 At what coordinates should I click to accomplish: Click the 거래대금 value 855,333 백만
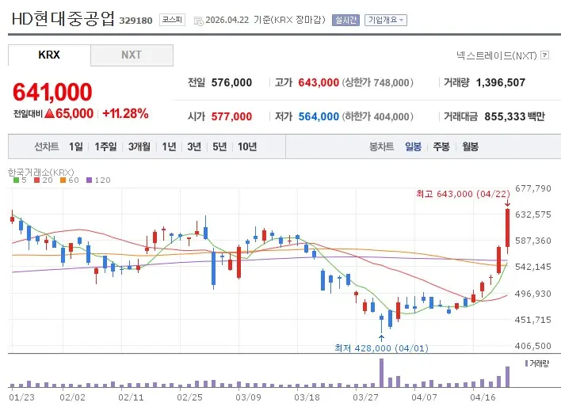point(515,116)
